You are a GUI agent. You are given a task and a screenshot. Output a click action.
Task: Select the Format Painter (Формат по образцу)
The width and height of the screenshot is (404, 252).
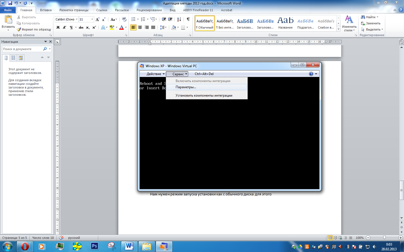(x=34, y=29)
